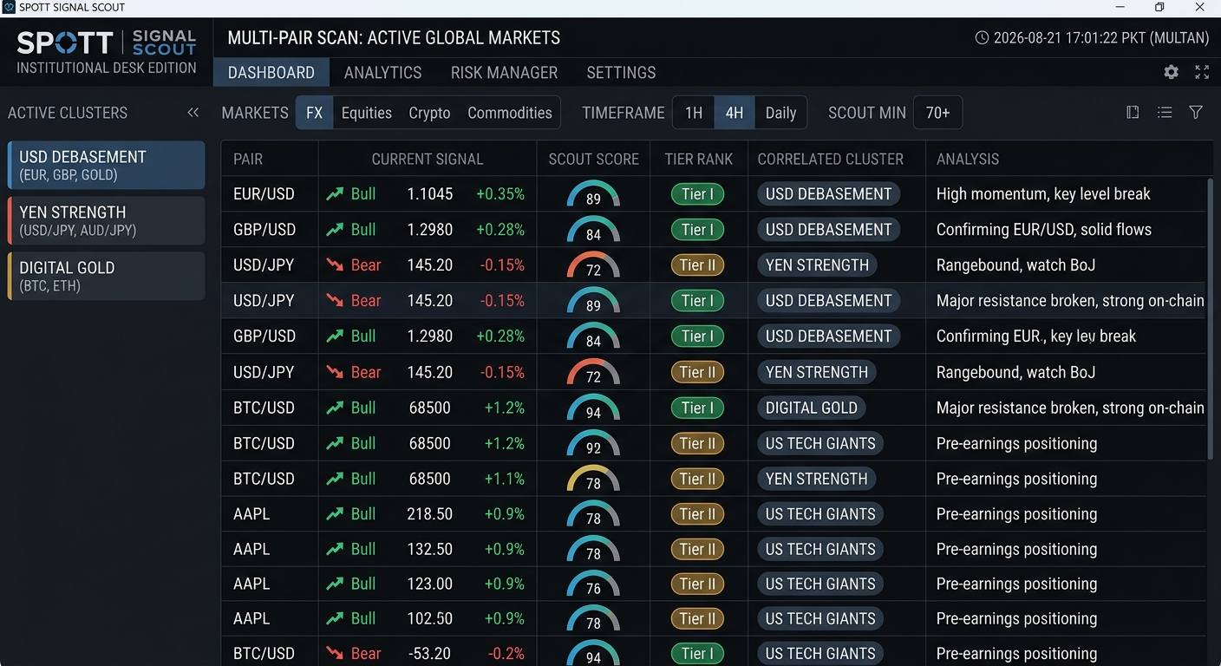Toggle fullscreen with the expand-arrows icon

click(1202, 72)
